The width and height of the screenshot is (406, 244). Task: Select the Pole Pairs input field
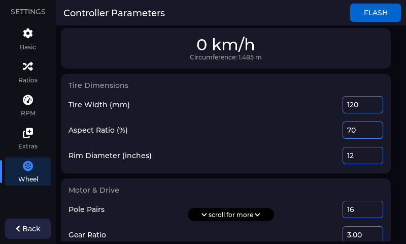pyautogui.click(x=362, y=209)
